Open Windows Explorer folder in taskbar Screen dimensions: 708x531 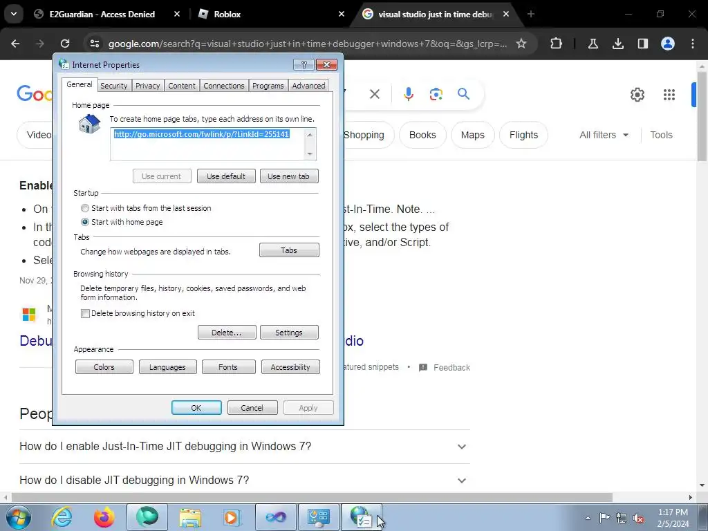(x=190, y=517)
